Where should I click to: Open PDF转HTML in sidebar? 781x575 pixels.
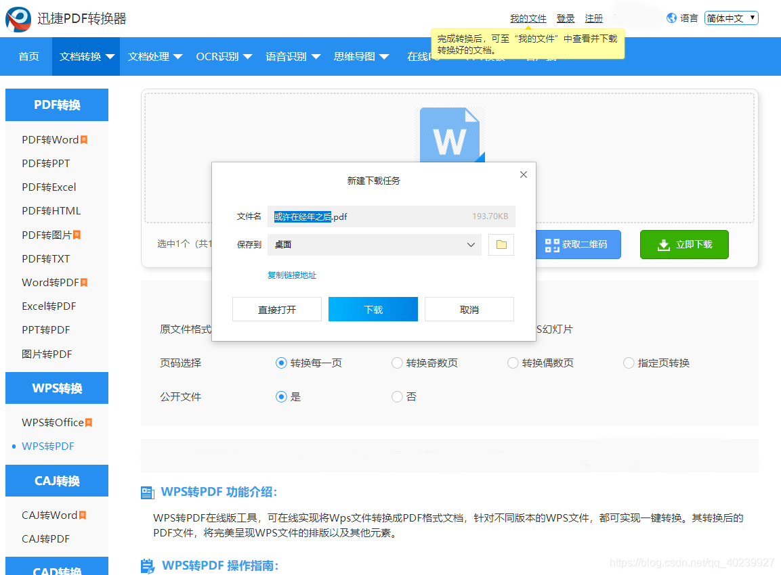point(51,211)
